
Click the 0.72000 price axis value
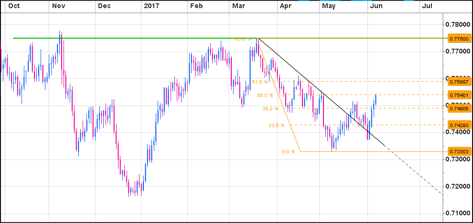click(x=459, y=187)
